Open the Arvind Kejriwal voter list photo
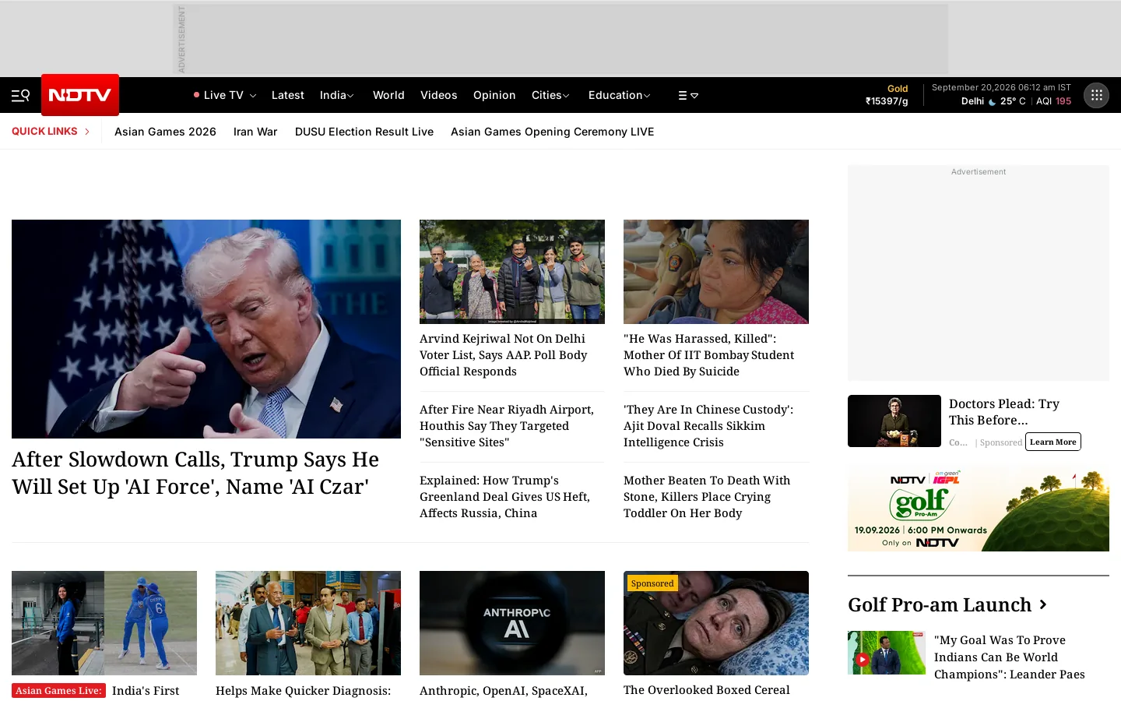1121x701 pixels. pyautogui.click(x=512, y=272)
